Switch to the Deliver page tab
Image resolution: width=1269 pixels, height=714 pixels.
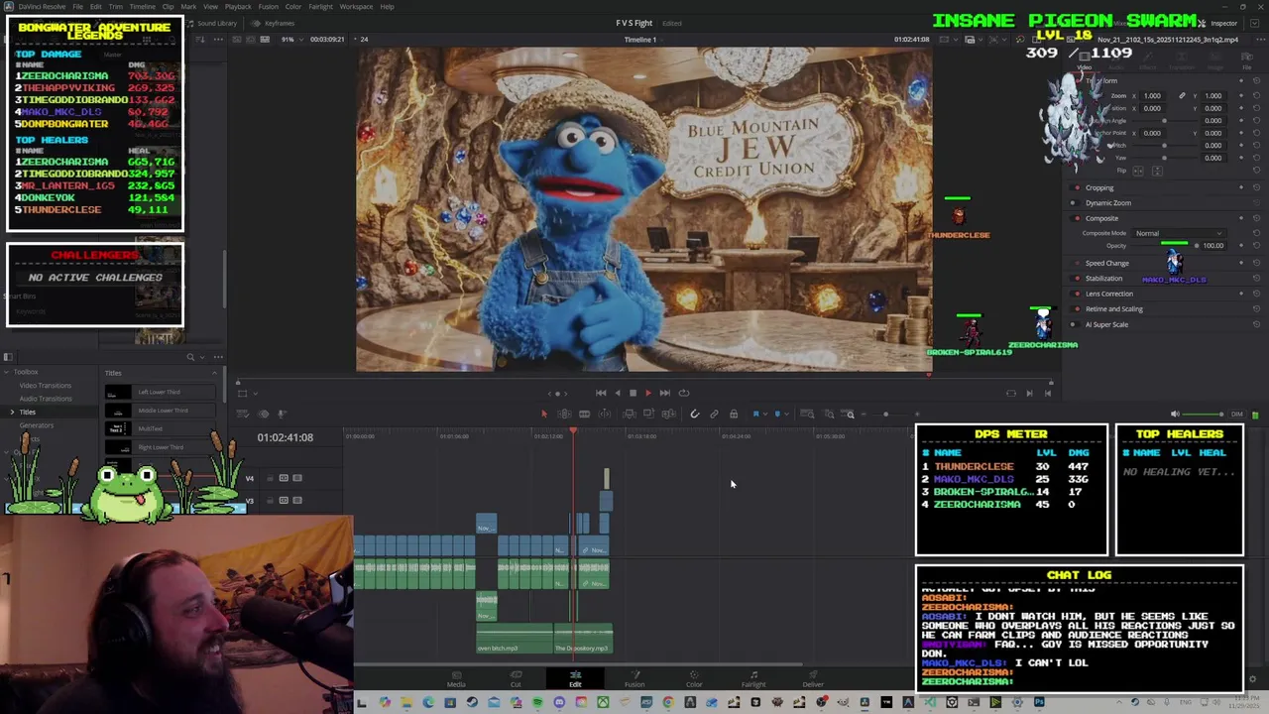click(813, 678)
